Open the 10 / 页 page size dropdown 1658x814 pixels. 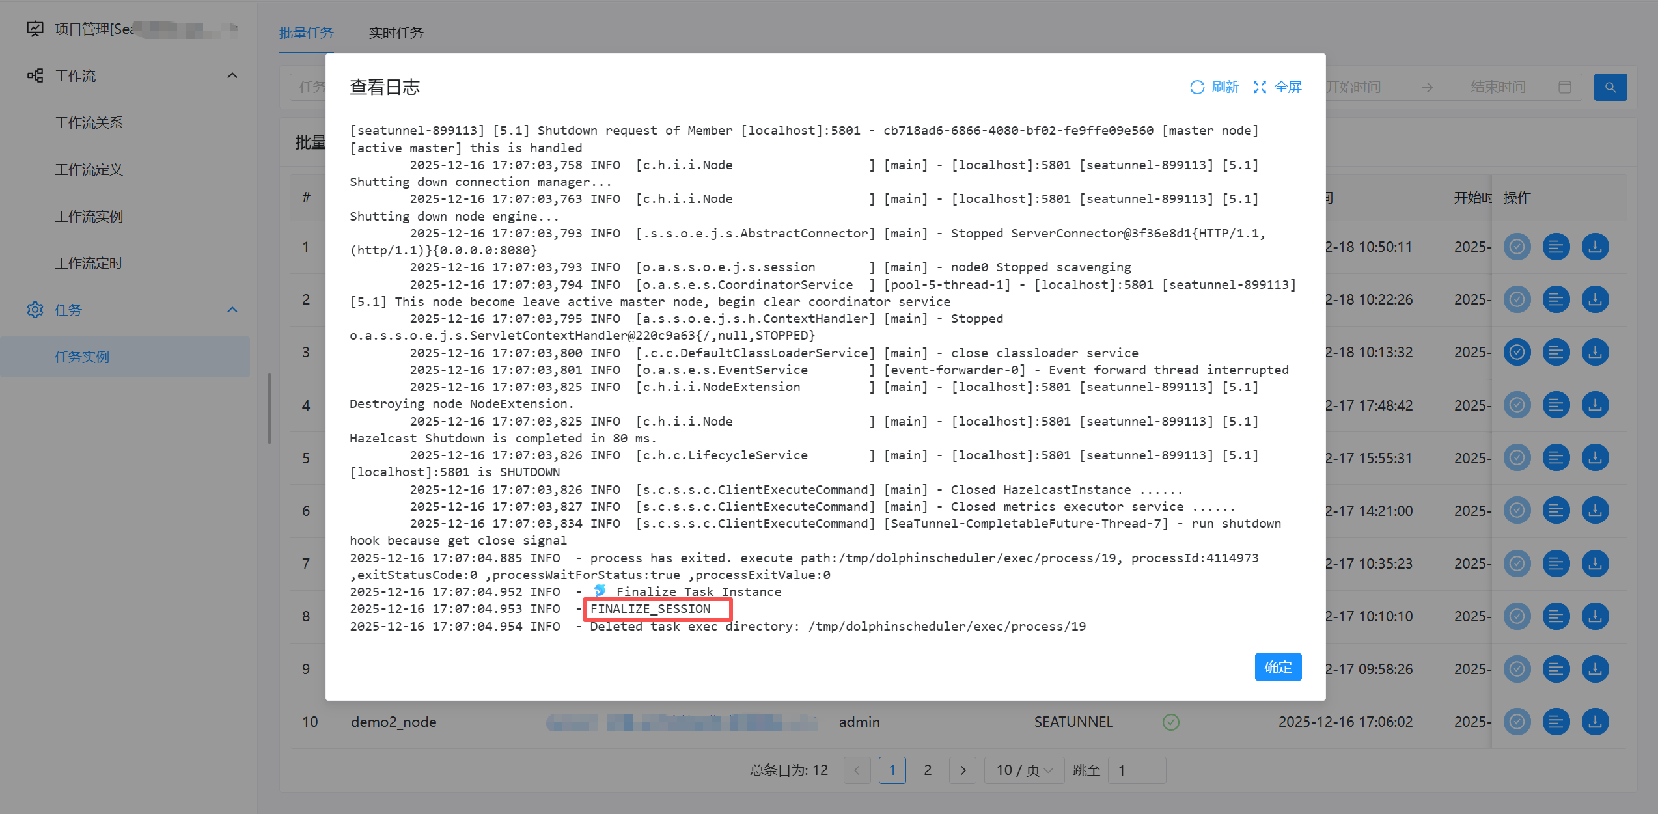click(1024, 770)
